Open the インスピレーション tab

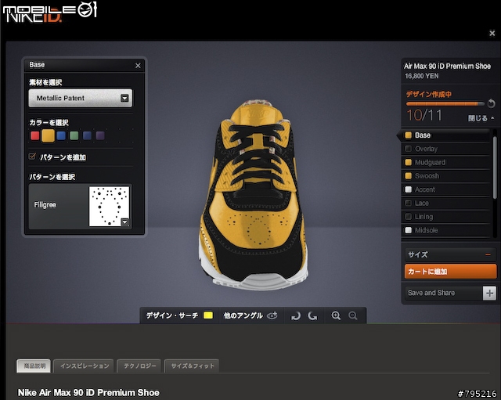84,366
